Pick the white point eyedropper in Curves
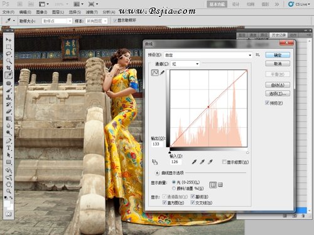This screenshot has height=235, width=314. [x=210, y=162]
